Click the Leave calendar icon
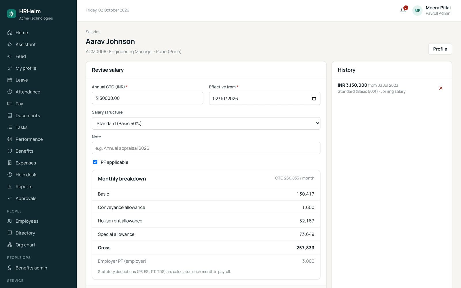The width and height of the screenshot is (461, 288). click(x=10, y=80)
